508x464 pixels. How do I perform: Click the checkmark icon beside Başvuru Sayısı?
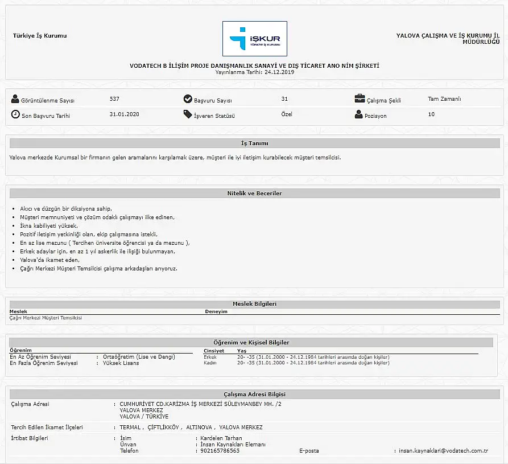pos(188,99)
